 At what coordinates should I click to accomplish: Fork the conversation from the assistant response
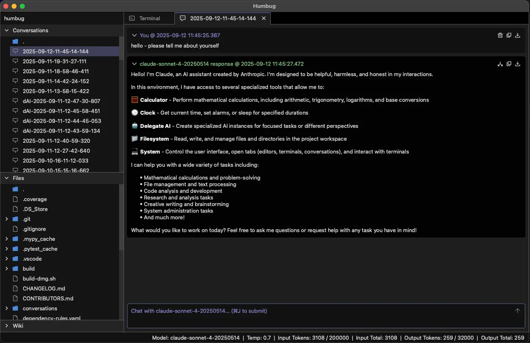click(500, 64)
